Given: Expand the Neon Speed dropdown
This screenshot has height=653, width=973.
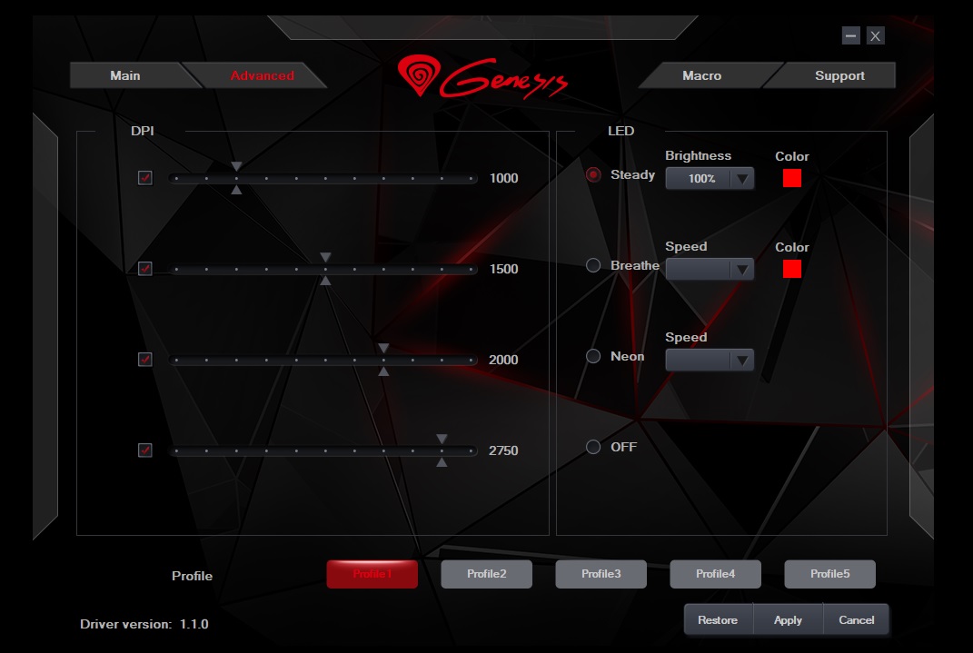Looking at the screenshot, I should (x=710, y=361).
